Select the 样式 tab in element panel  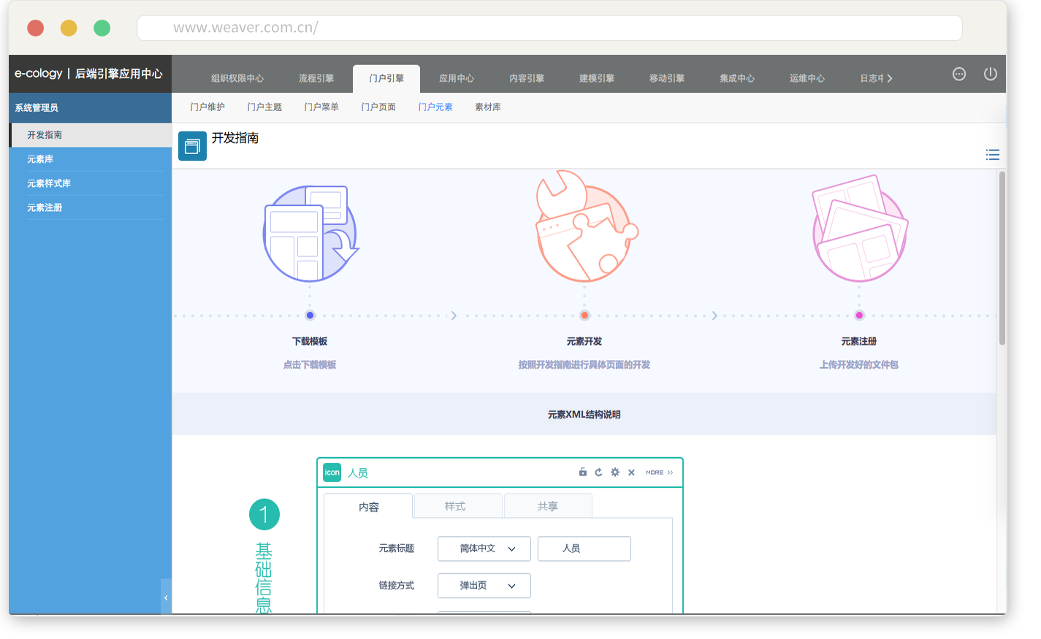(x=455, y=506)
